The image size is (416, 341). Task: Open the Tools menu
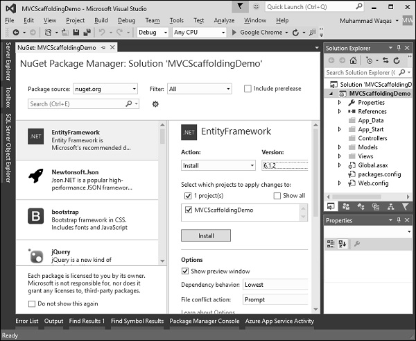(x=177, y=20)
